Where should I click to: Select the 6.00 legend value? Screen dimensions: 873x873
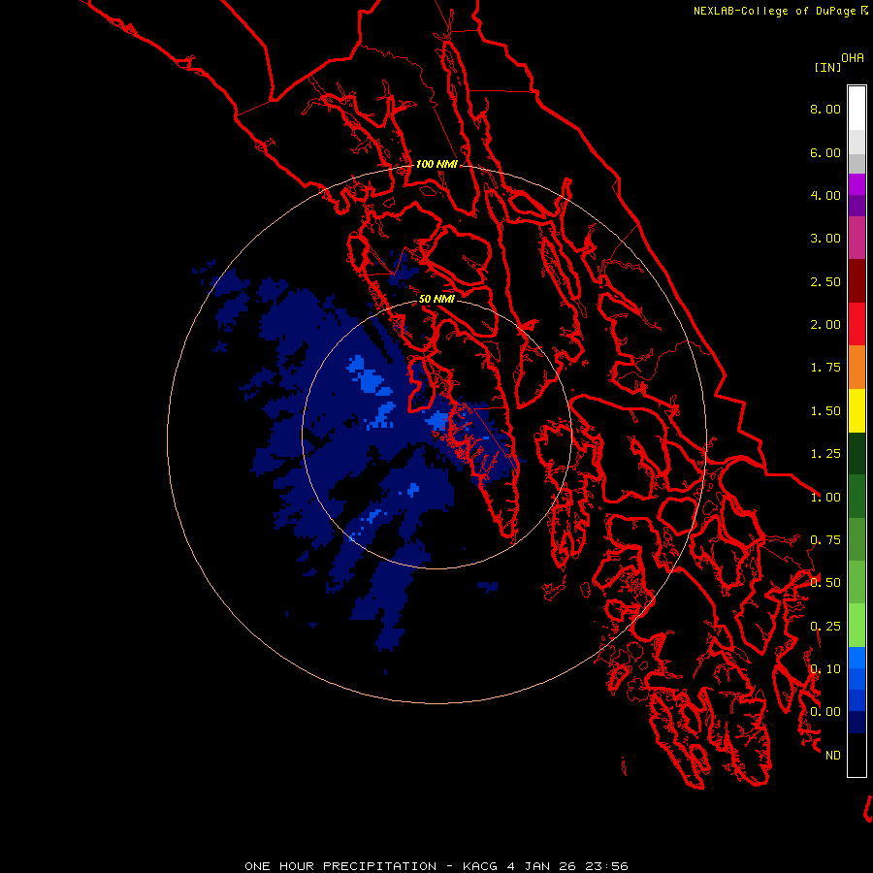(825, 152)
